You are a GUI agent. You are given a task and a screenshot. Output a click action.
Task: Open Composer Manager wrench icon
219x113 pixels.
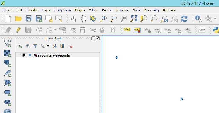pos(59,19)
